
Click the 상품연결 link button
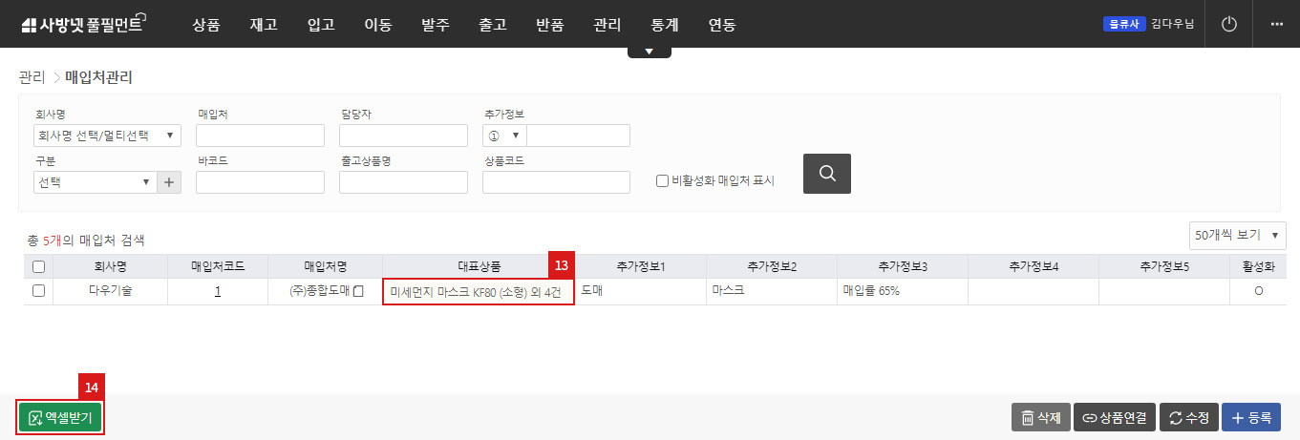[x=1116, y=418]
